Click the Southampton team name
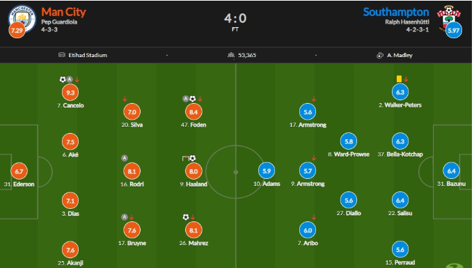This screenshot has height=268, width=474. tap(396, 12)
